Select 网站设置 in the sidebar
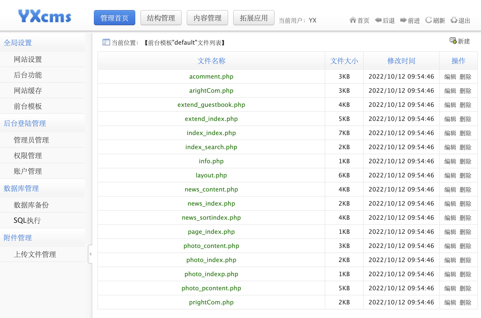The width and height of the screenshot is (481, 318). tap(28, 59)
